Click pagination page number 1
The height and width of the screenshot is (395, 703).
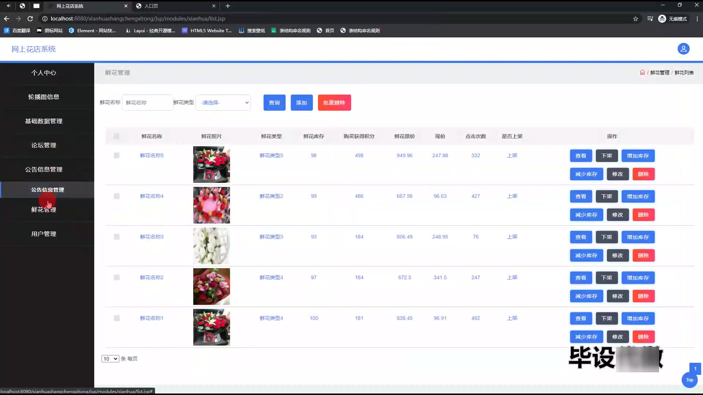[695, 369]
